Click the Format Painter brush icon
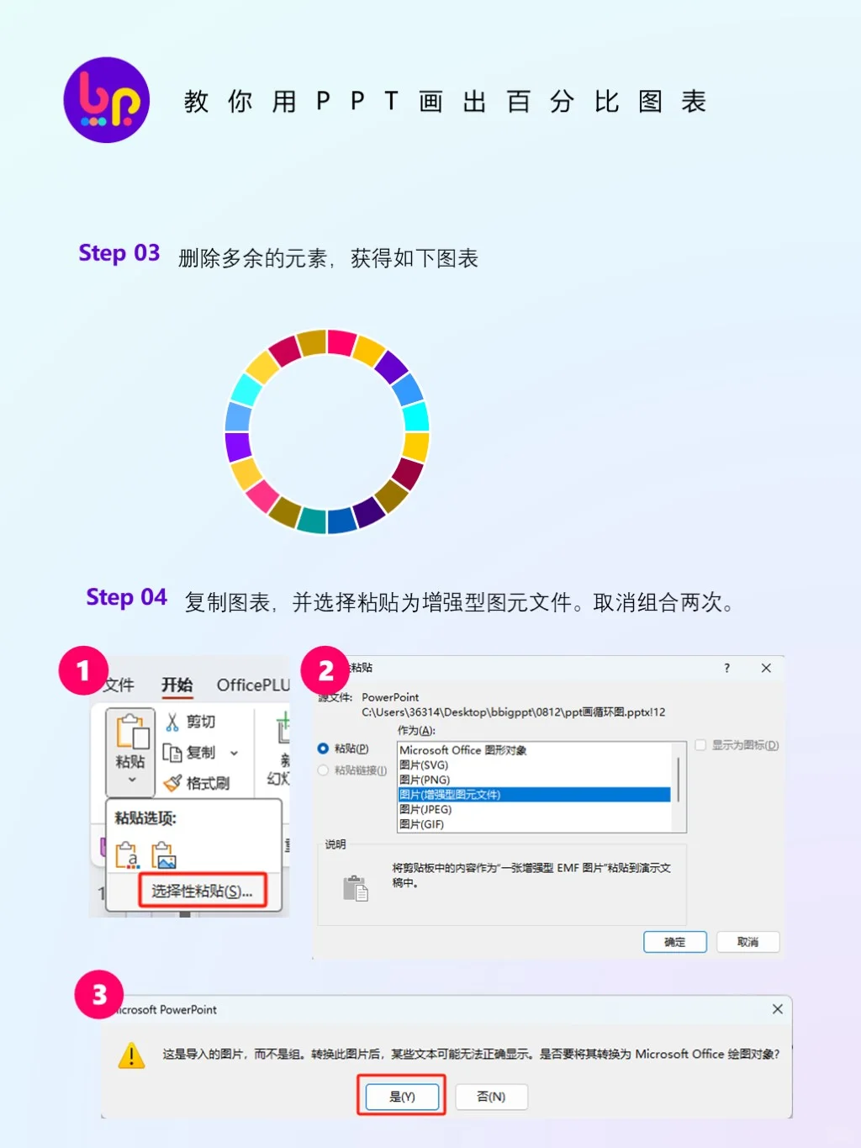The width and height of the screenshot is (861, 1148). point(172,783)
